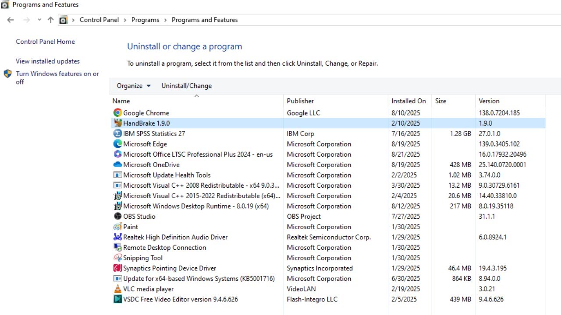561x315 pixels.
Task: Click the Microsoft Edge icon
Action: 117,144
